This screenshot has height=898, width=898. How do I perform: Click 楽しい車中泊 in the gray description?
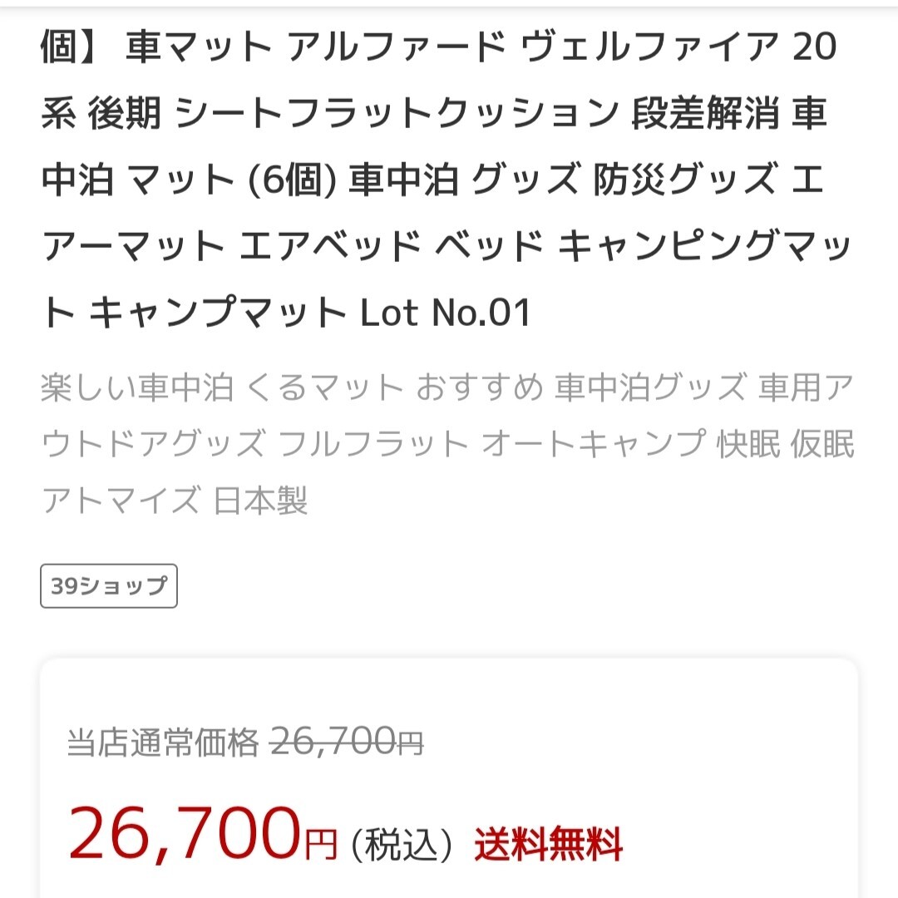137,388
